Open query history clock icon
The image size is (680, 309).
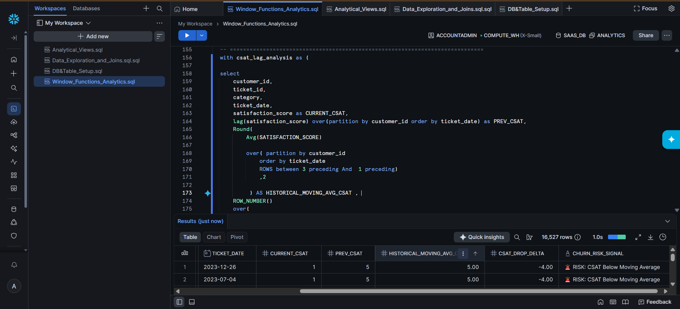tap(663, 237)
